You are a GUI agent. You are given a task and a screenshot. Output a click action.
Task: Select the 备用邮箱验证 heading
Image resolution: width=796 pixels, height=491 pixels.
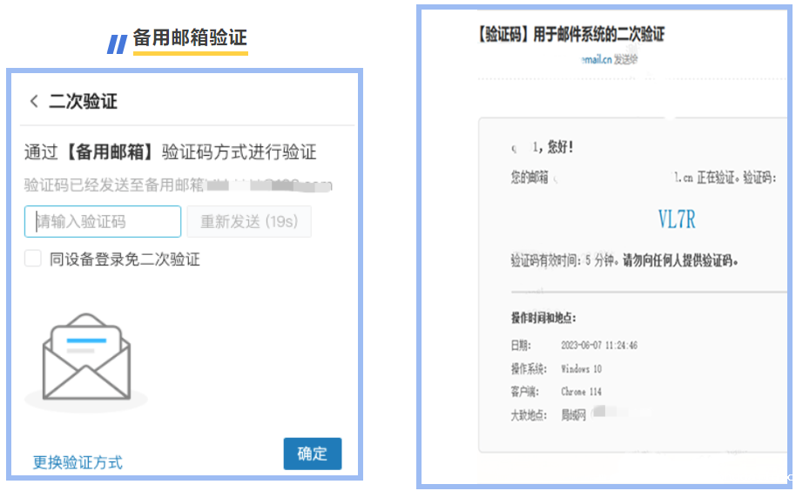[x=190, y=38]
